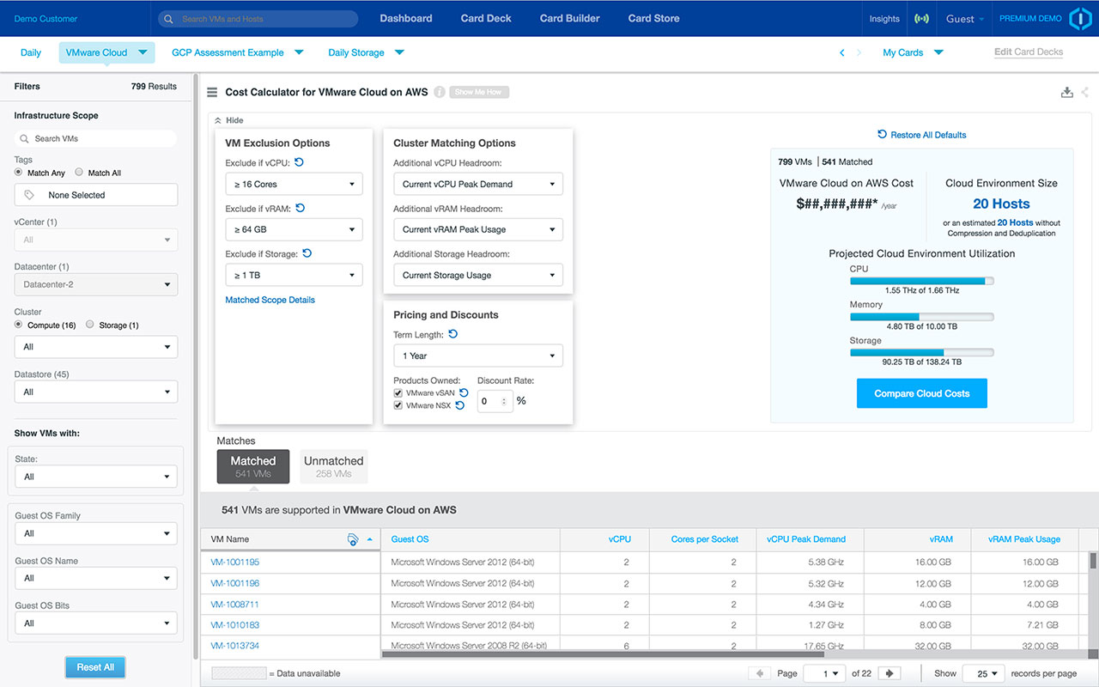Click the magnifier icon in Search VMs field
Screen dimensions: 1099x687
(25, 138)
